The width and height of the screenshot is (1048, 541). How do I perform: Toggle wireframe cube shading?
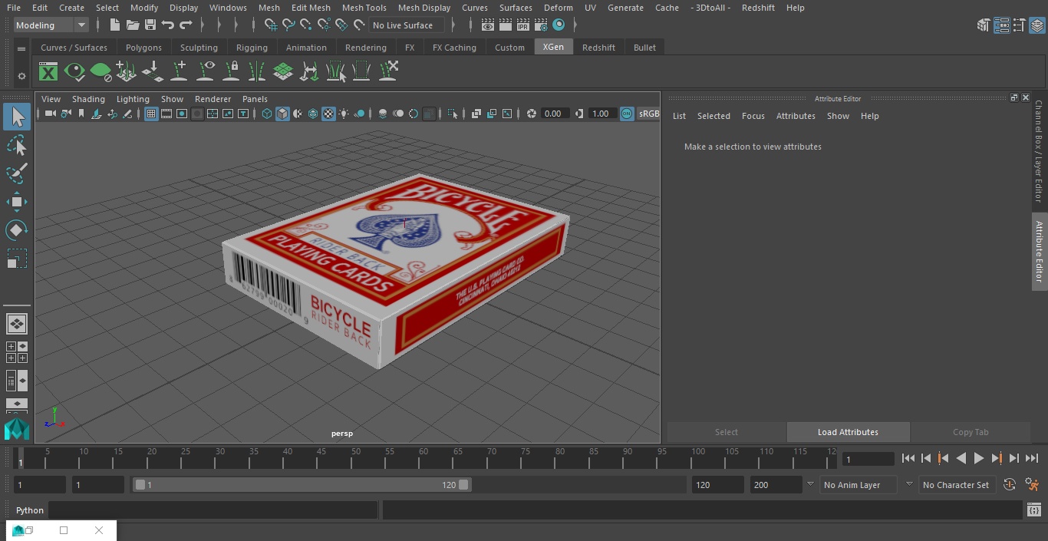267,114
